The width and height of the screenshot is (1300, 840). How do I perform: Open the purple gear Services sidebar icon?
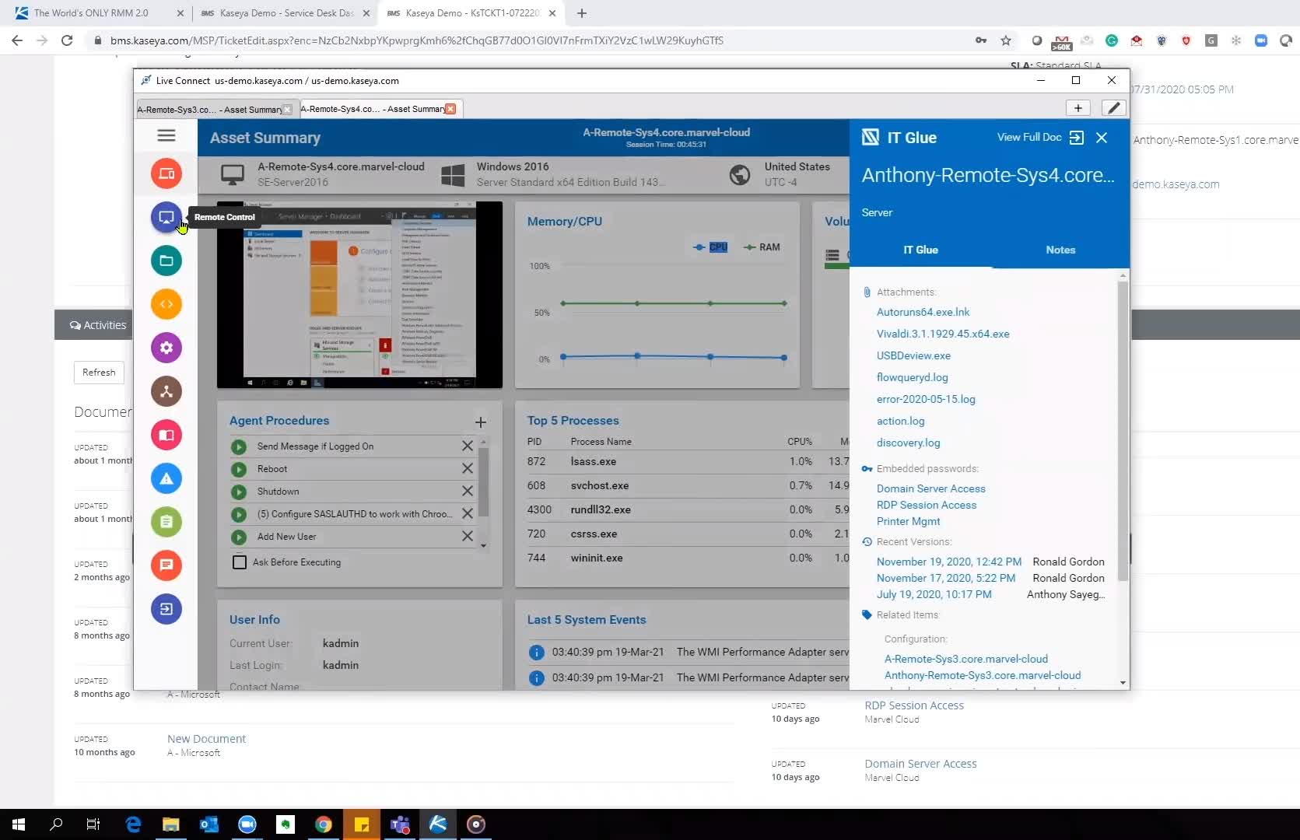pyautogui.click(x=166, y=348)
